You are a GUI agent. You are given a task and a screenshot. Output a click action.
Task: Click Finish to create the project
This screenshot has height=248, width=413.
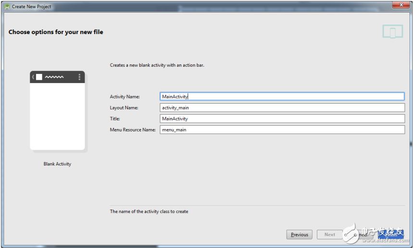390,235
